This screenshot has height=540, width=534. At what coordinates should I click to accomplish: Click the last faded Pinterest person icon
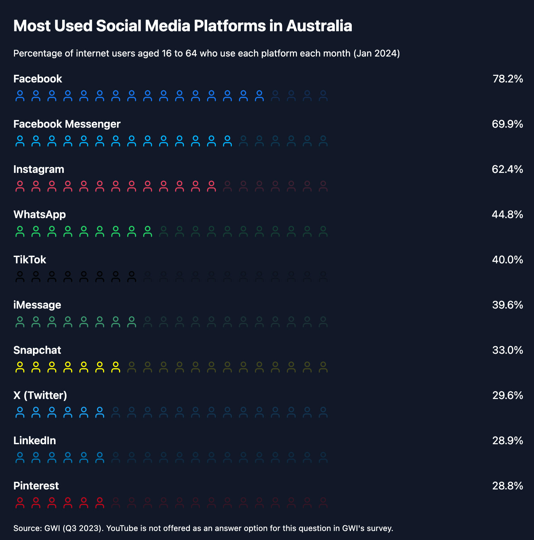point(323,503)
